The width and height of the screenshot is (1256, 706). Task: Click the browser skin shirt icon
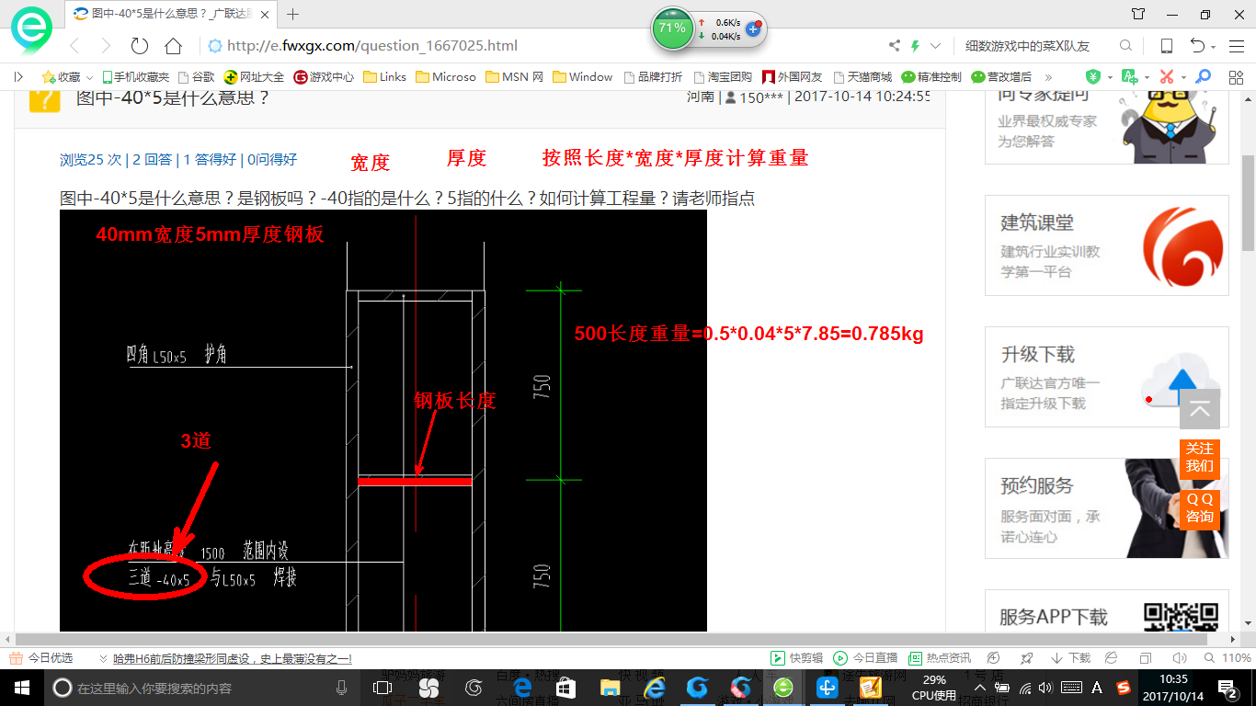tap(1138, 15)
